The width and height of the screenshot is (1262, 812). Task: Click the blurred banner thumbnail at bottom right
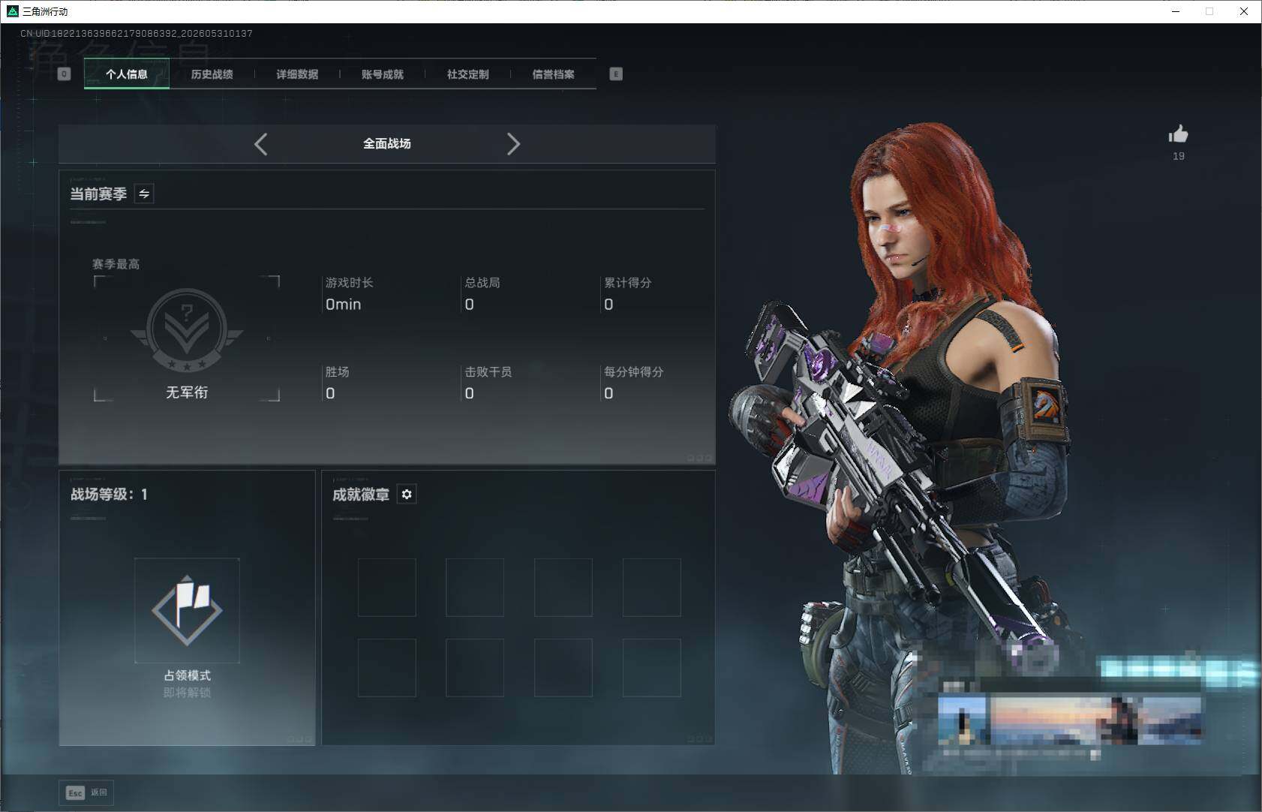point(1070,719)
